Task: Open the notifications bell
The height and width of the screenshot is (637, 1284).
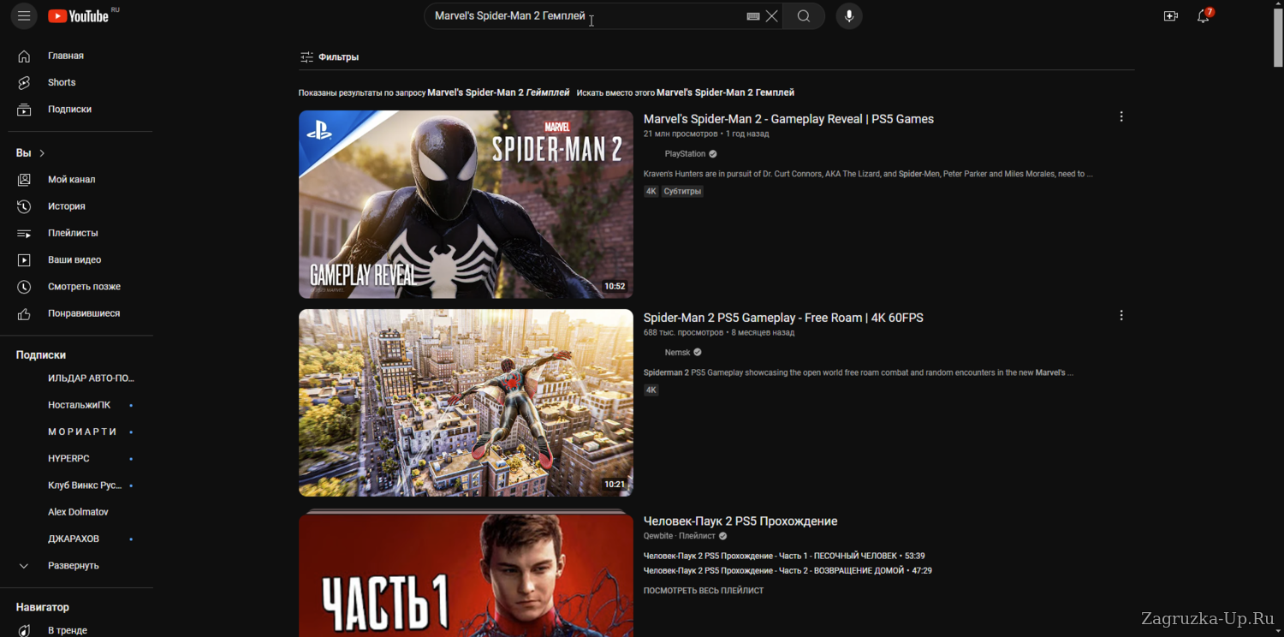Action: (1203, 16)
